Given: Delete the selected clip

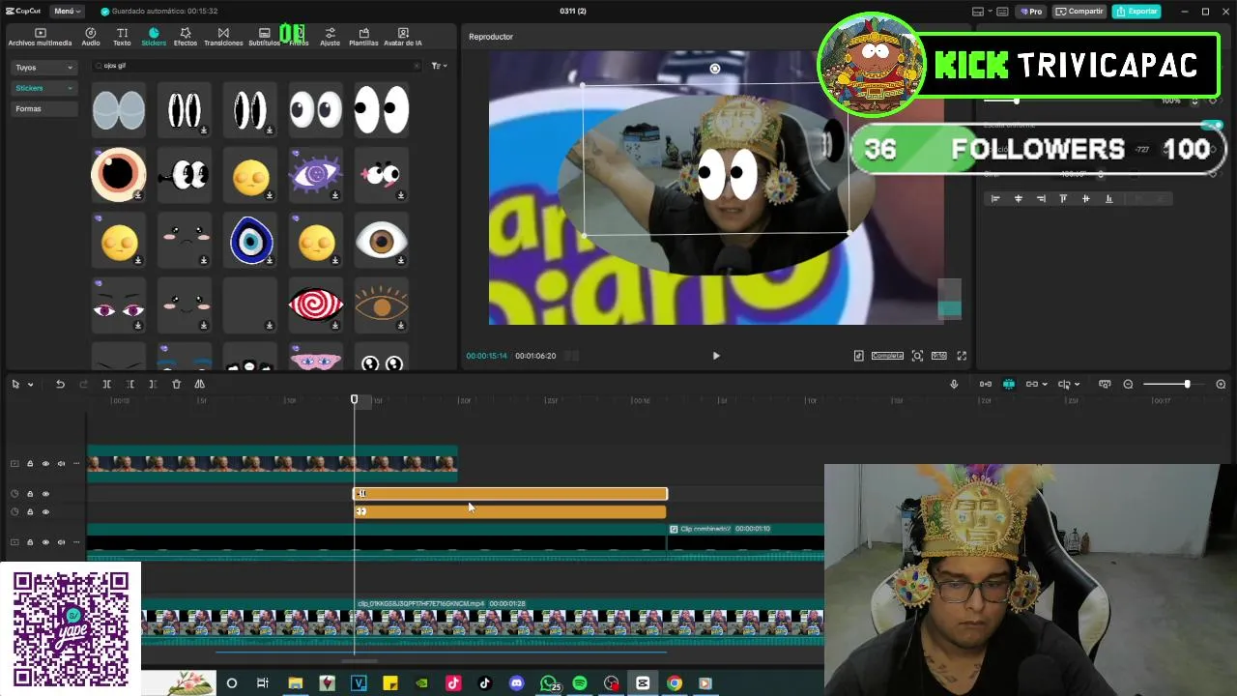Looking at the screenshot, I should pyautogui.click(x=176, y=384).
